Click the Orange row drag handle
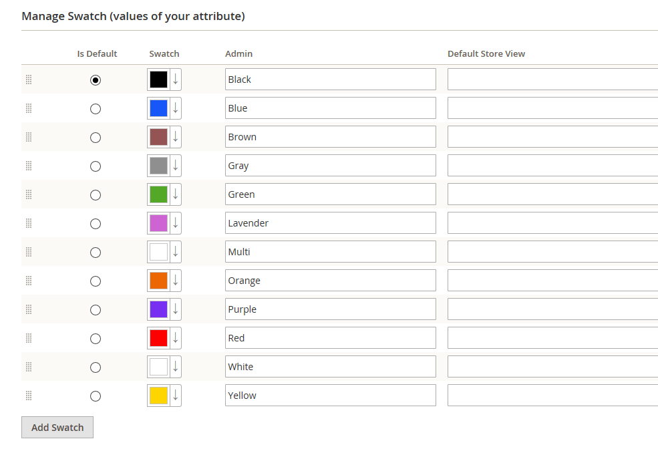The height and width of the screenshot is (455, 658). pyautogui.click(x=29, y=281)
